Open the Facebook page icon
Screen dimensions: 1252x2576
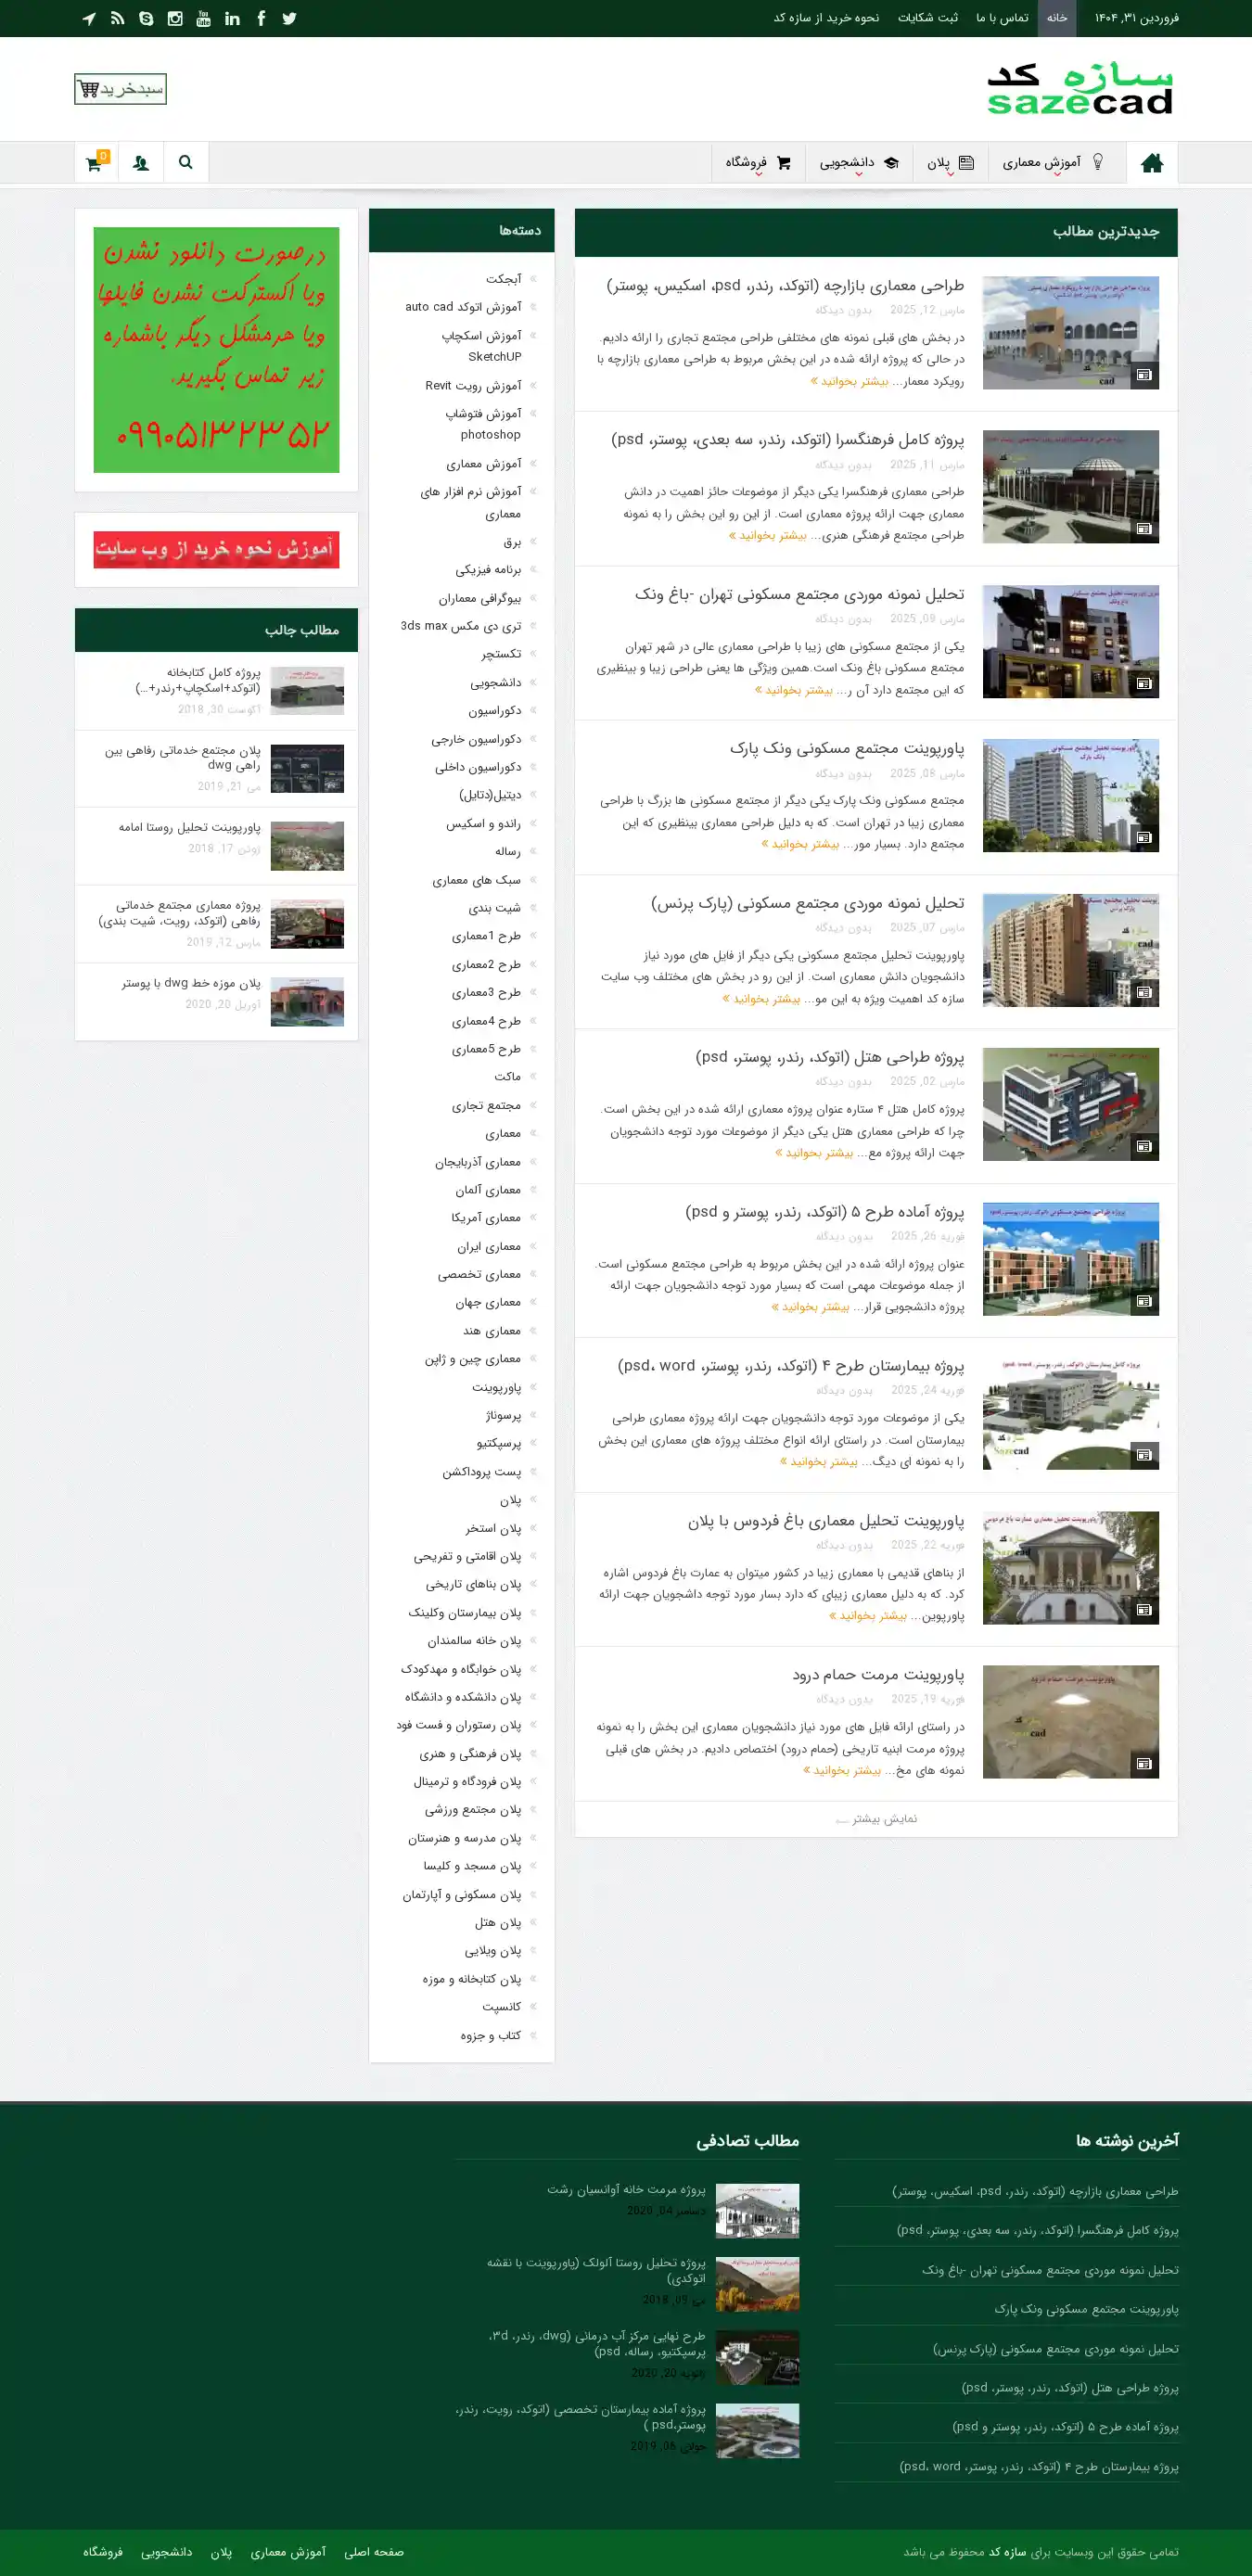(x=261, y=18)
